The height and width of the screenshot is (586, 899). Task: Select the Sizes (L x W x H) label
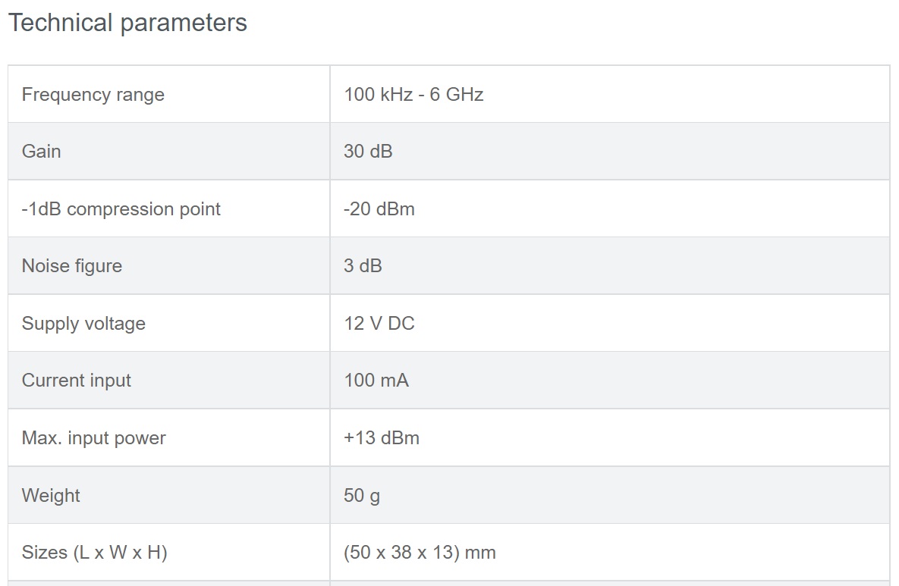95,553
